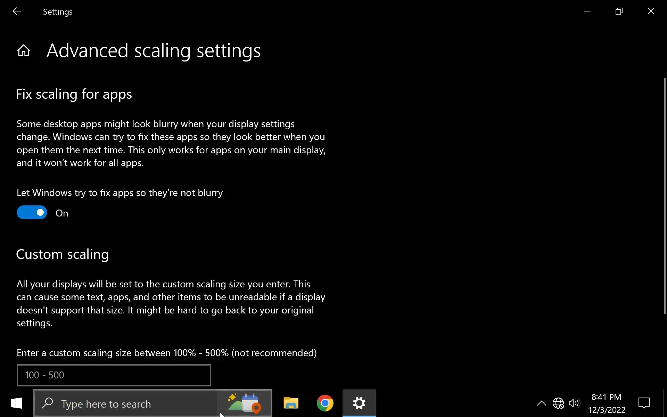Screen dimensions: 667x417
Task: Click the taskbar search box
Action: point(125,404)
